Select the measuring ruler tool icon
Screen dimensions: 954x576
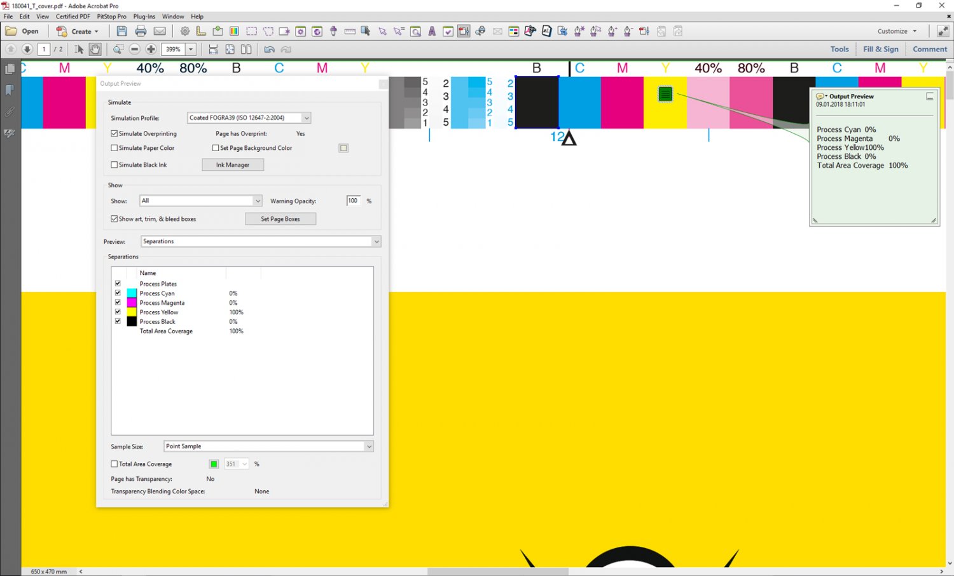[x=350, y=31]
